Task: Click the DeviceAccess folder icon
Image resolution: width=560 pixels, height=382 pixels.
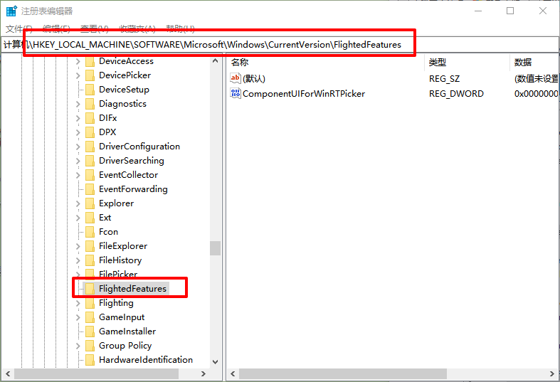Action: [90, 61]
